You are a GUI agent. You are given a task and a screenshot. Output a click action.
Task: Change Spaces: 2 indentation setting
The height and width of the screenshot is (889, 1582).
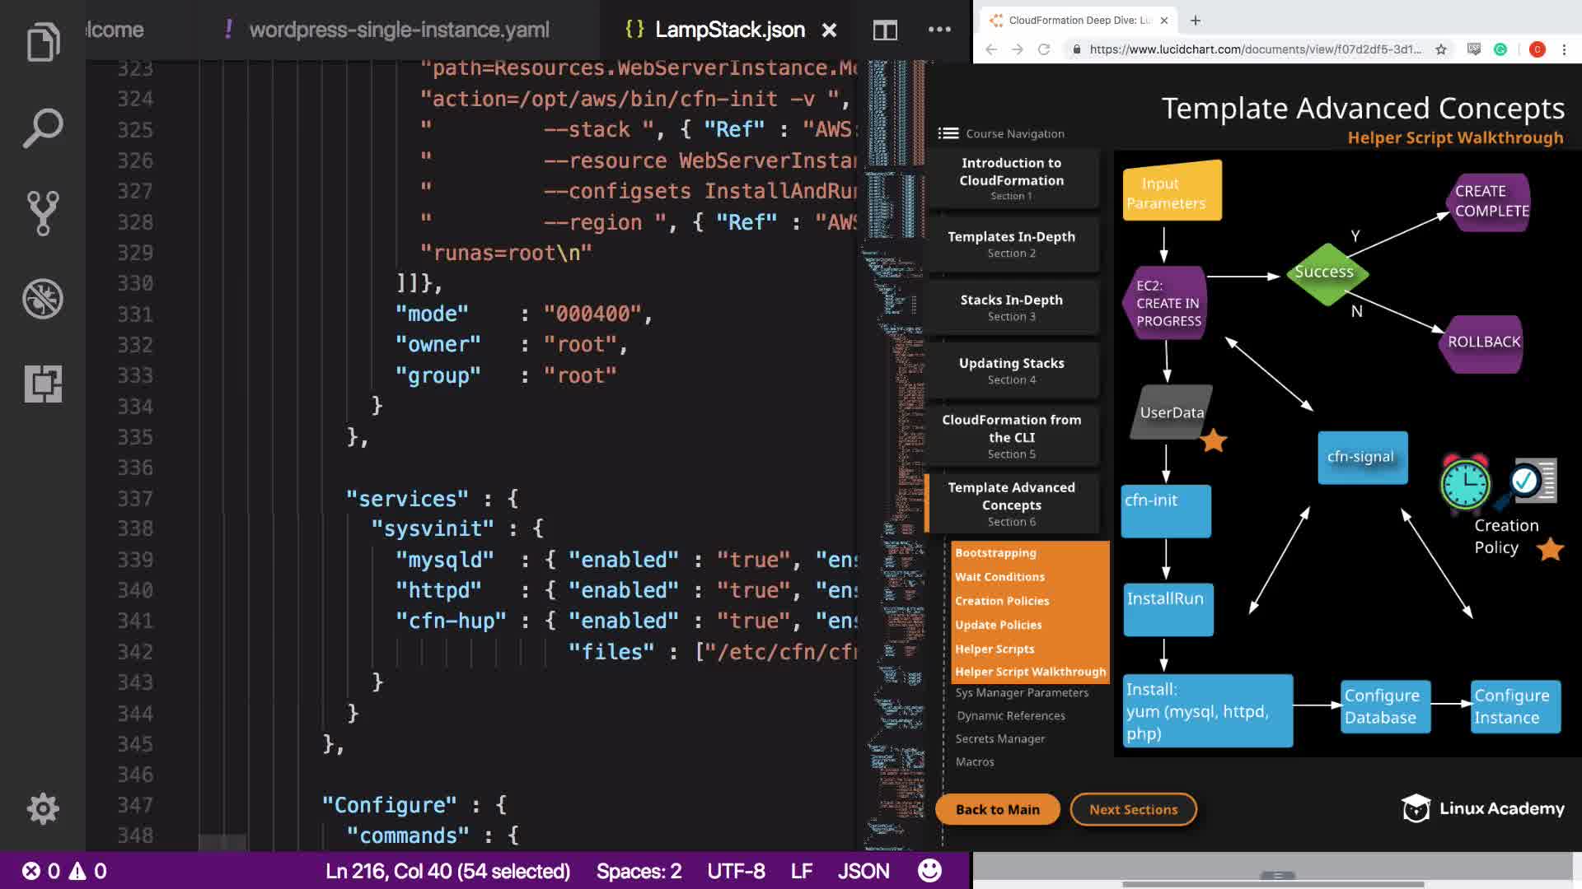(x=639, y=871)
